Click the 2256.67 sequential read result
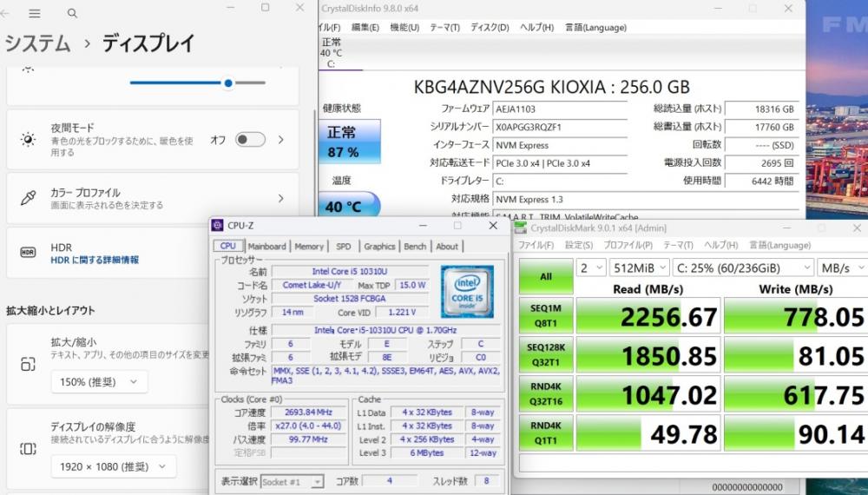The image size is (868, 495). (648, 315)
